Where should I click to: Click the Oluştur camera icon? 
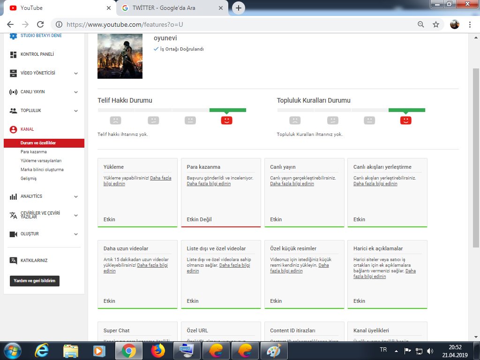tap(13, 234)
